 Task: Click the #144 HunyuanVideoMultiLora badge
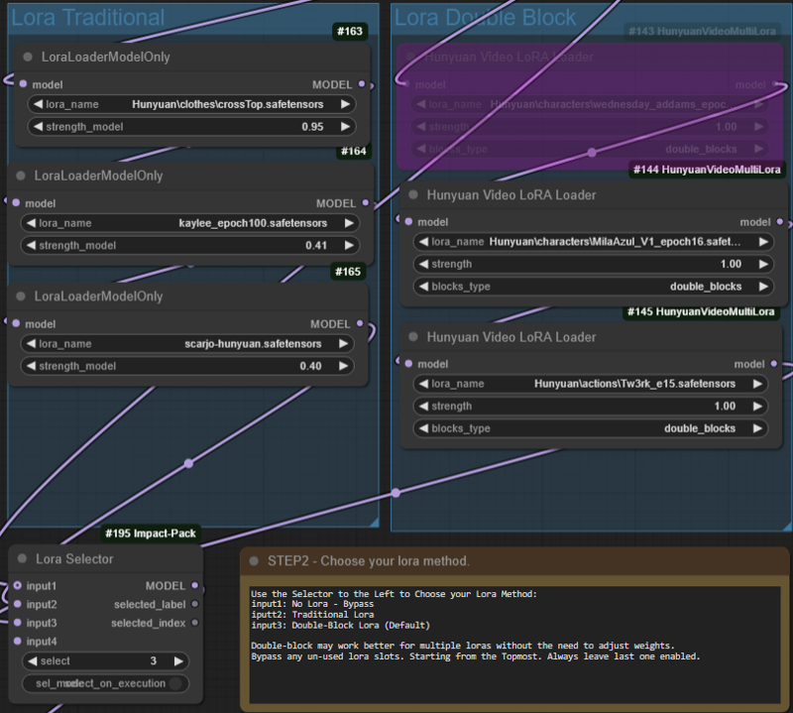pyautogui.click(x=707, y=170)
